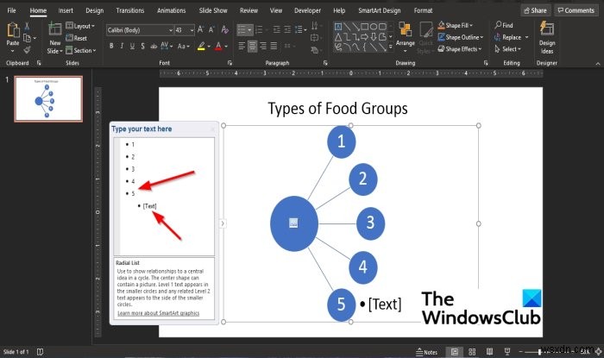The image size is (604, 358).
Task: Click the zoom slider handle
Action: (539, 352)
